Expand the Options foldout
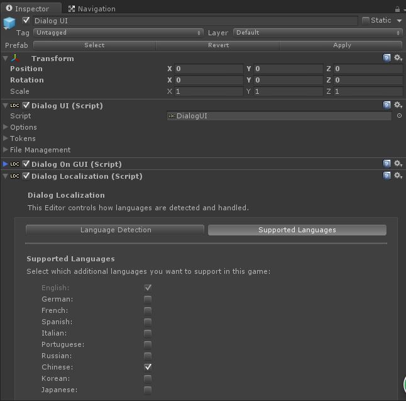Viewport: 406px width, 401px height. point(6,127)
